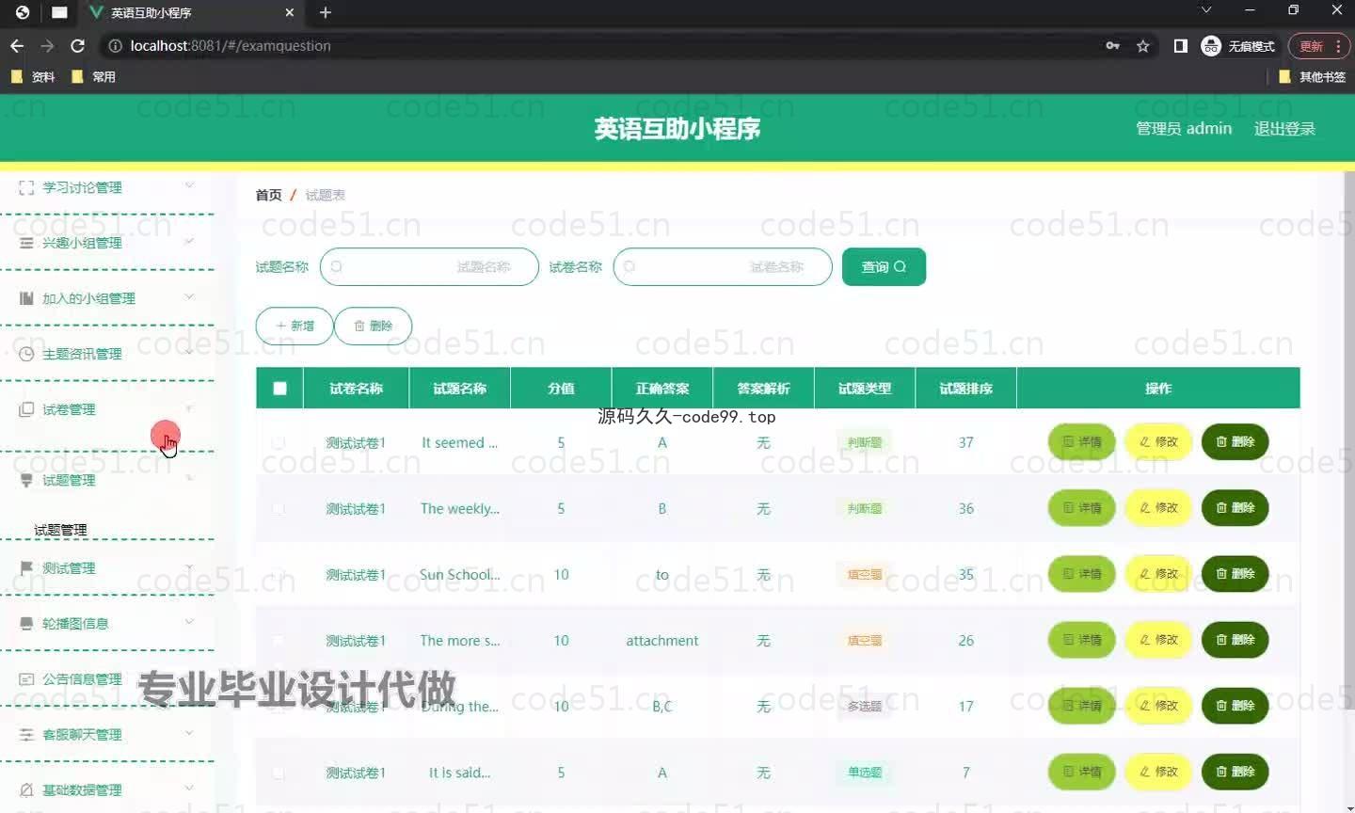Click the 试题排序 column header
Viewport: 1355px width, 813px height.
point(966,388)
